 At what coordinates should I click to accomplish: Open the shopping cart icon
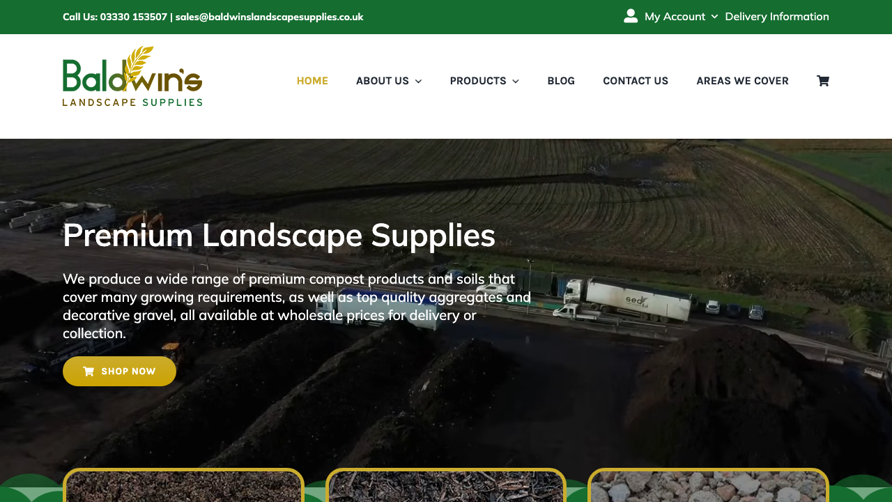pyautogui.click(x=822, y=80)
